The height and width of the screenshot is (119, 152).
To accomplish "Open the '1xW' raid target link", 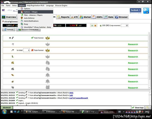I will [71, 95].
